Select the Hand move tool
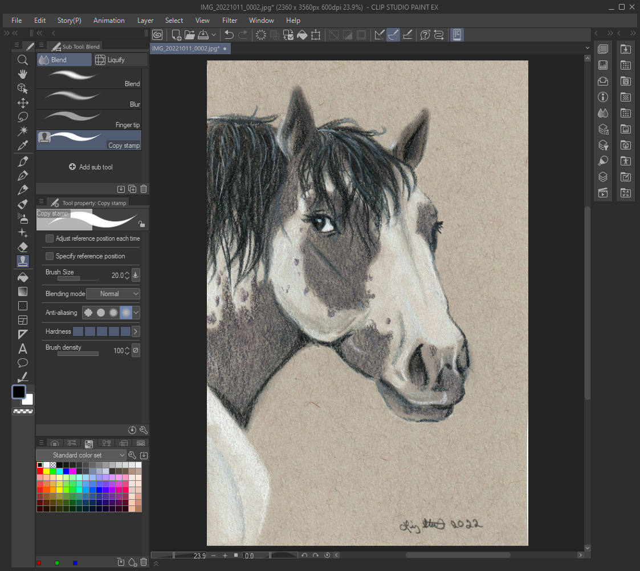 pyautogui.click(x=23, y=74)
